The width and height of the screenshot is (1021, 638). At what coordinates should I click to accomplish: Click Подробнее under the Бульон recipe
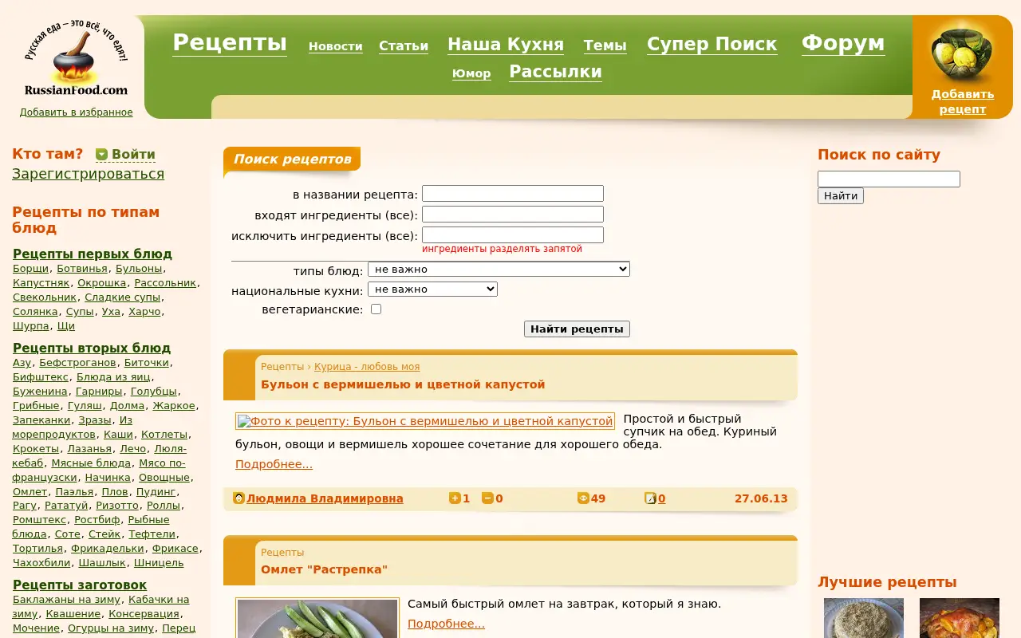pyautogui.click(x=274, y=464)
